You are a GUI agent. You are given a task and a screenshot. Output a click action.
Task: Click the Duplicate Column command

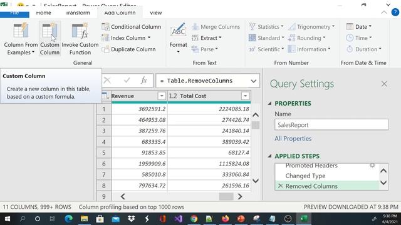pos(128,49)
